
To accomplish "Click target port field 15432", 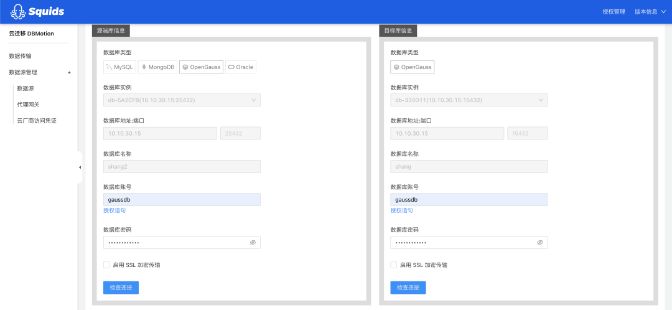I will tap(528, 133).
